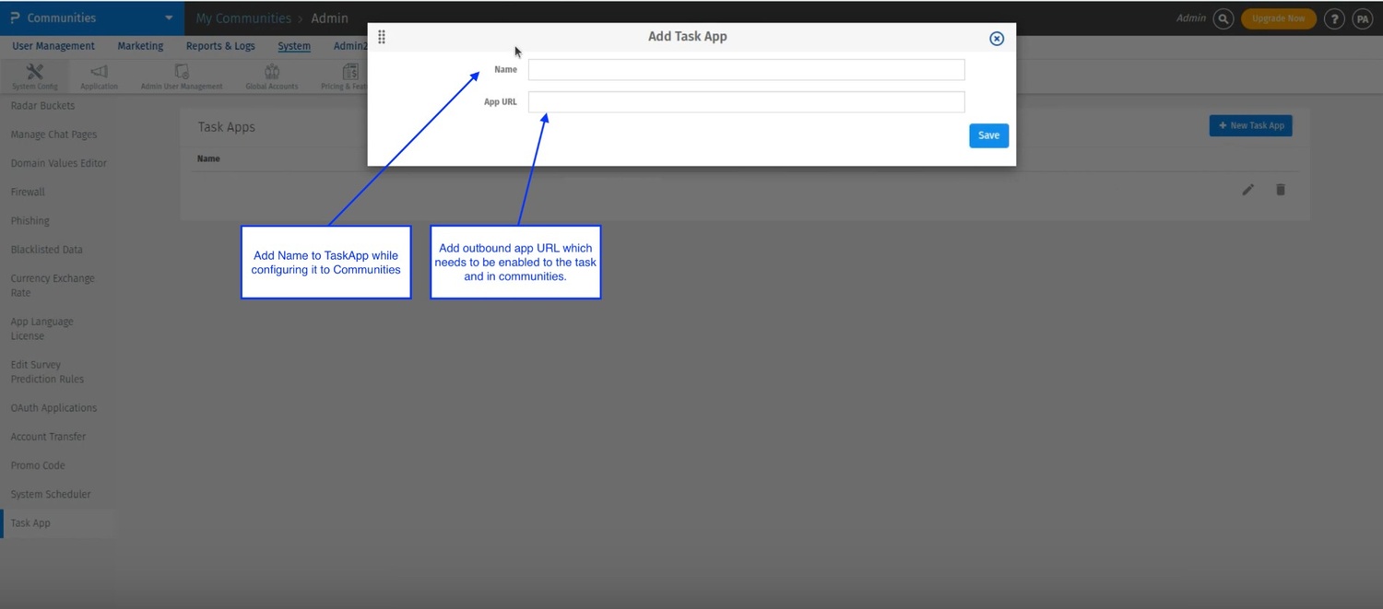Viewport: 1383px width, 609px height.
Task: Select Manage Chat Pages in sidebar
Action: (x=53, y=135)
